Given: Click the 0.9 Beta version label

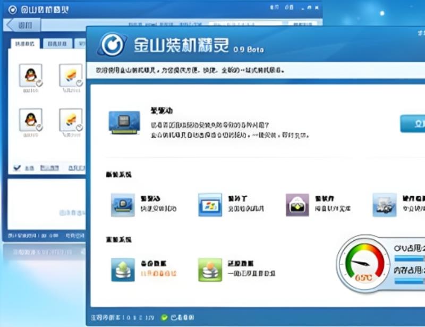Looking at the screenshot, I should click(x=249, y=49).
